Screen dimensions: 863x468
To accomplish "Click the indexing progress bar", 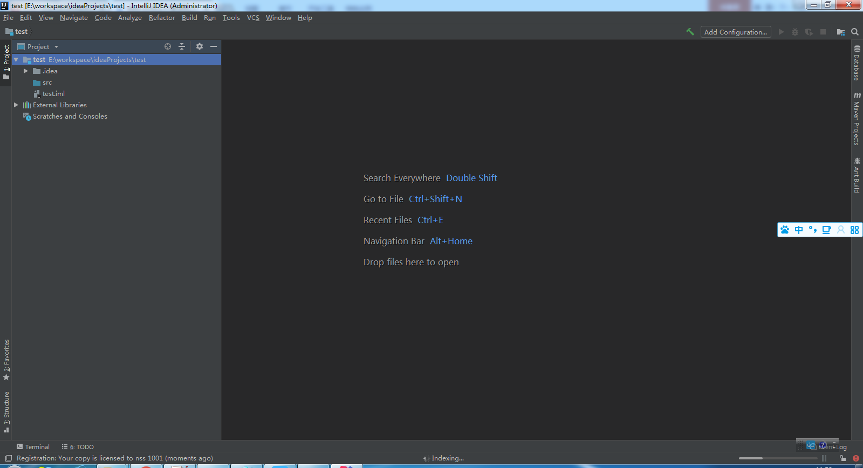I will pos(778,458).
